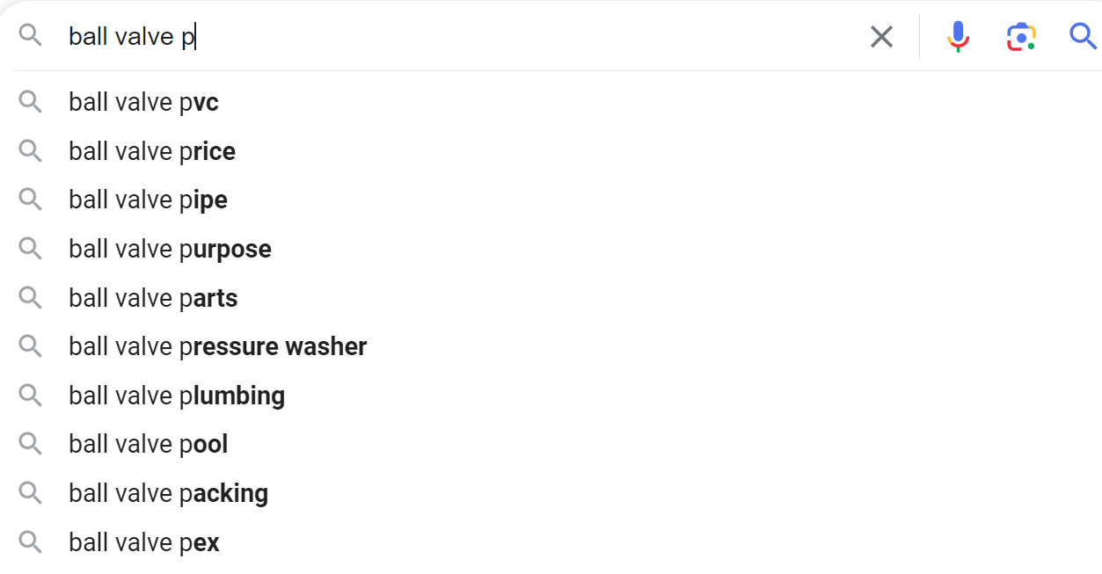Screen dimensions: 1102x574
Task: Pick the 'ball valve pool' suggestion
Action: pyautogui.click(x=149, y=445)
